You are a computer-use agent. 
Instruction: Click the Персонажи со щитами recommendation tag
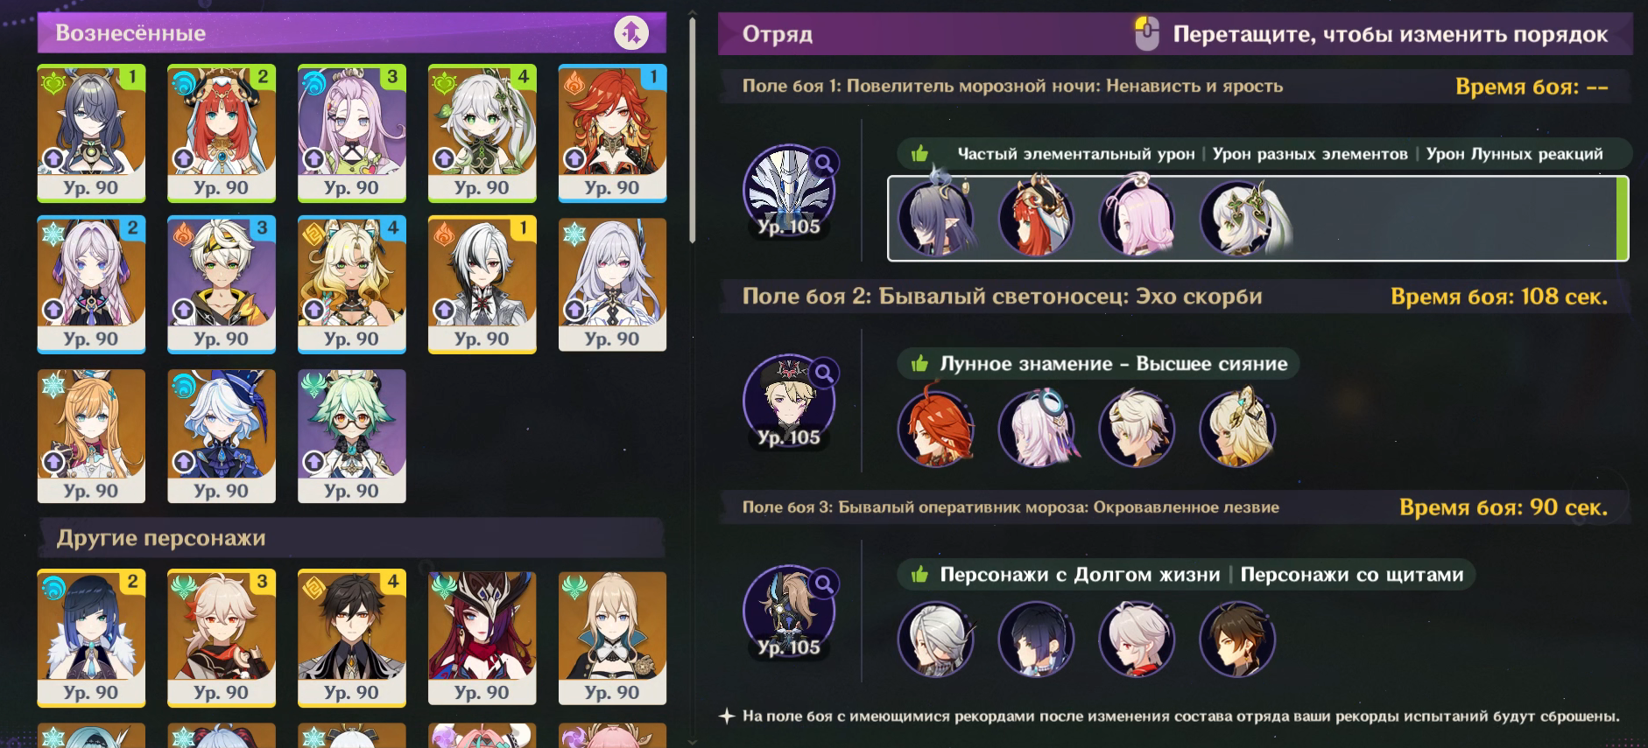1352,575
